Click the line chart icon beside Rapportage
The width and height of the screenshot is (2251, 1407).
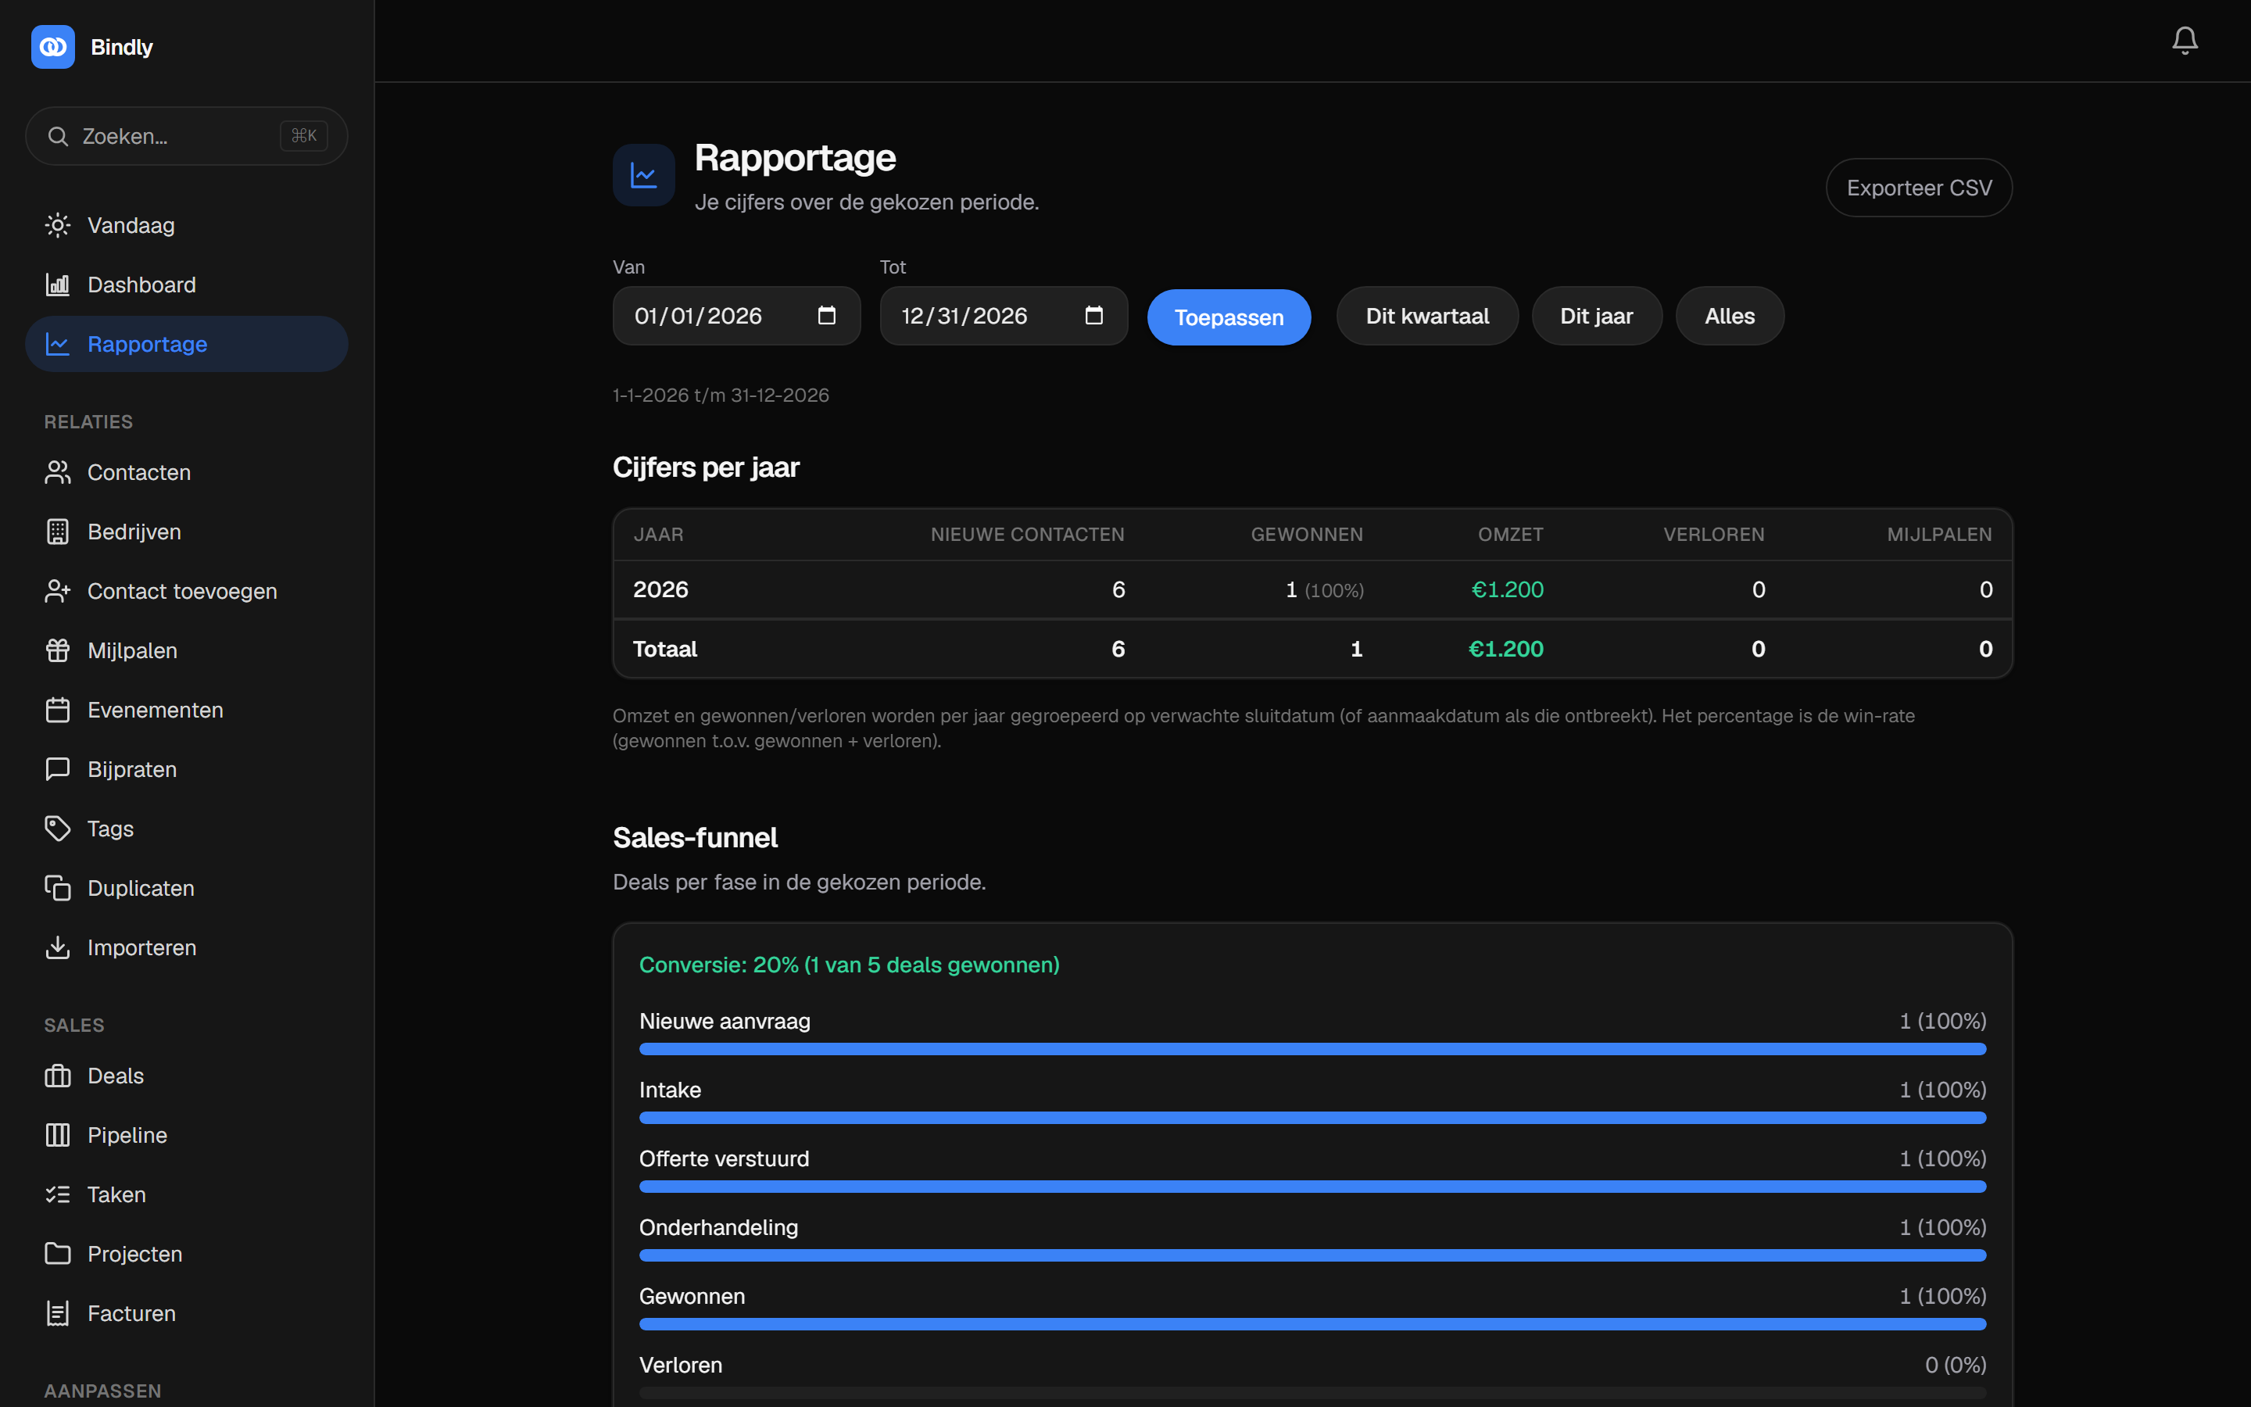(x=58, y=344)
